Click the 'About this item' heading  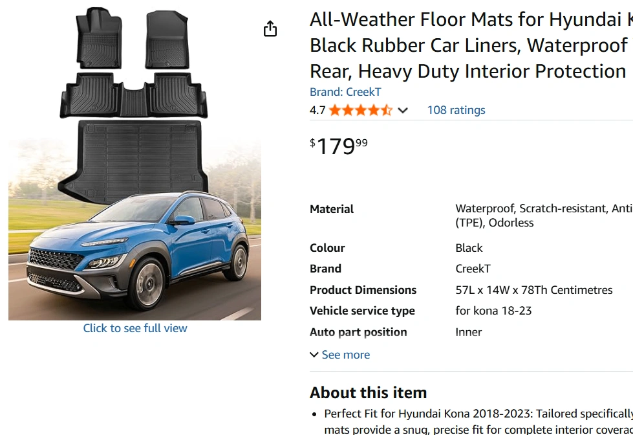[368, 392]
